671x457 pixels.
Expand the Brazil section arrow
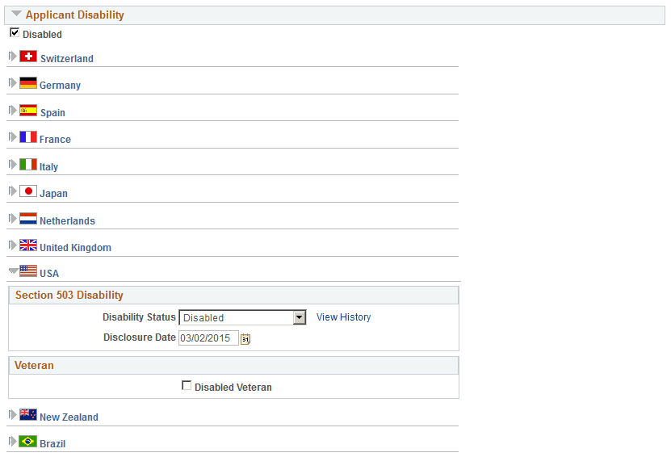pos(12,441)
